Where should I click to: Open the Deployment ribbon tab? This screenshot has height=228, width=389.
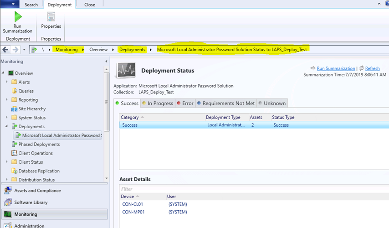tap(60, 5)
